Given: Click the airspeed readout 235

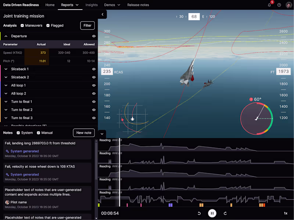Looking at the screenshot, I should point(107,71).
